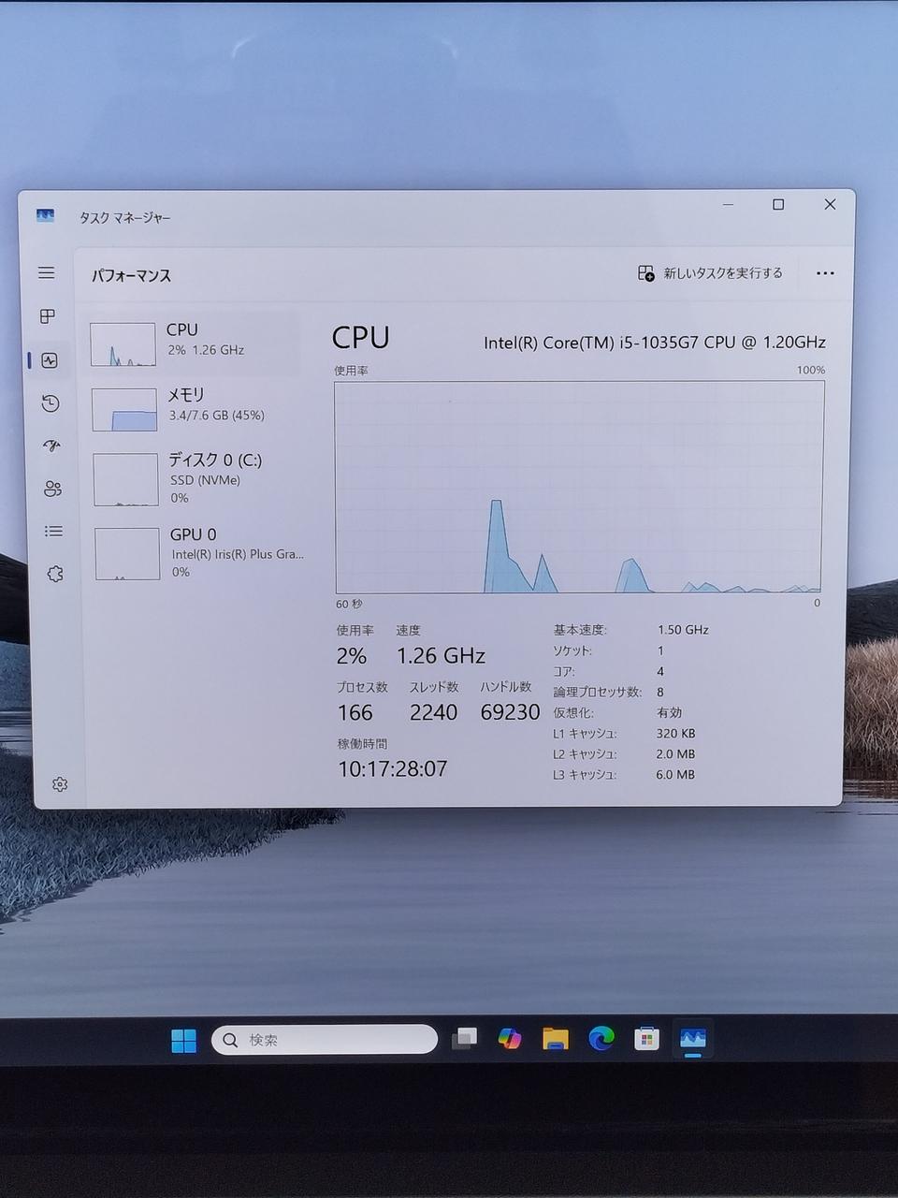This screenshot has height=1198, width=898.
Task: Open the App history page icon
Action: click(51, 403)
